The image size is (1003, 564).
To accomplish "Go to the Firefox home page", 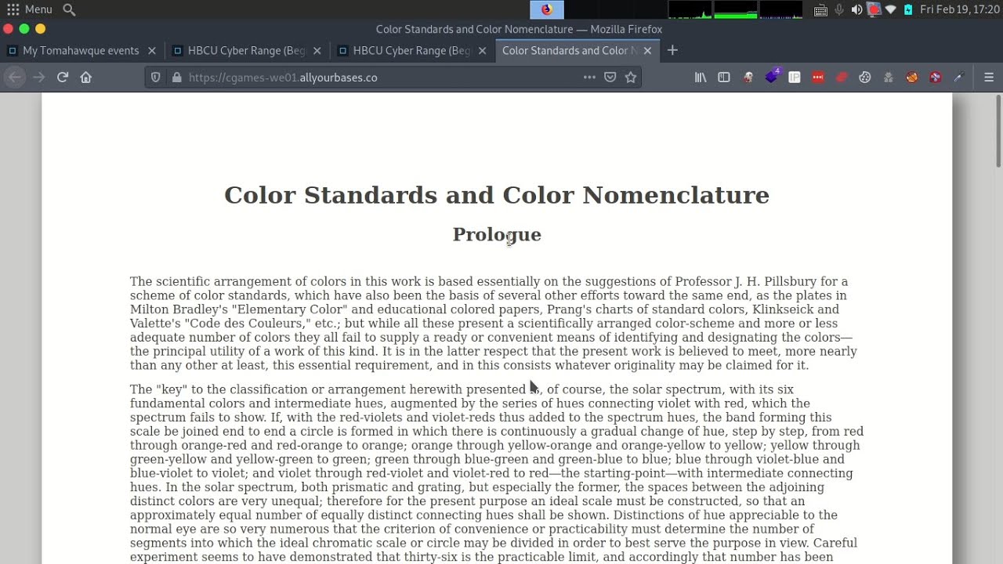I will point(86,78).
